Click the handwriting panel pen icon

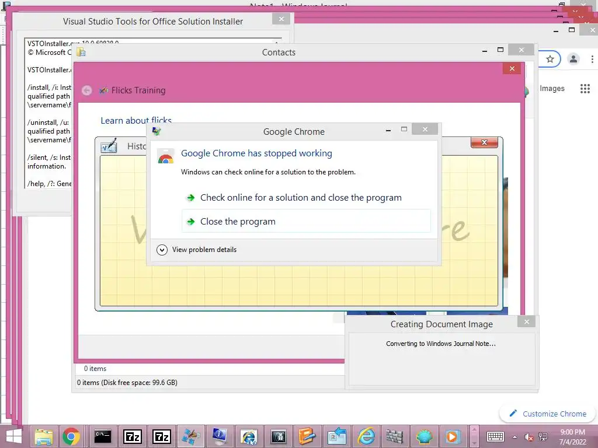[x=109, y=146]
